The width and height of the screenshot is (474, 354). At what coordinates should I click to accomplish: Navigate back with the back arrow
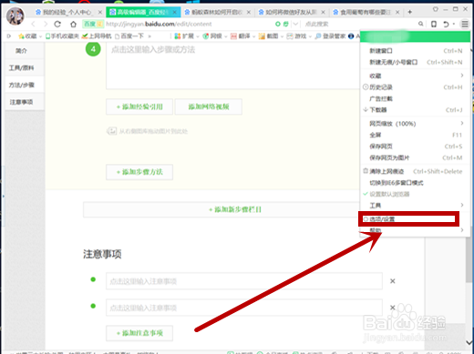tap(34, 24)
